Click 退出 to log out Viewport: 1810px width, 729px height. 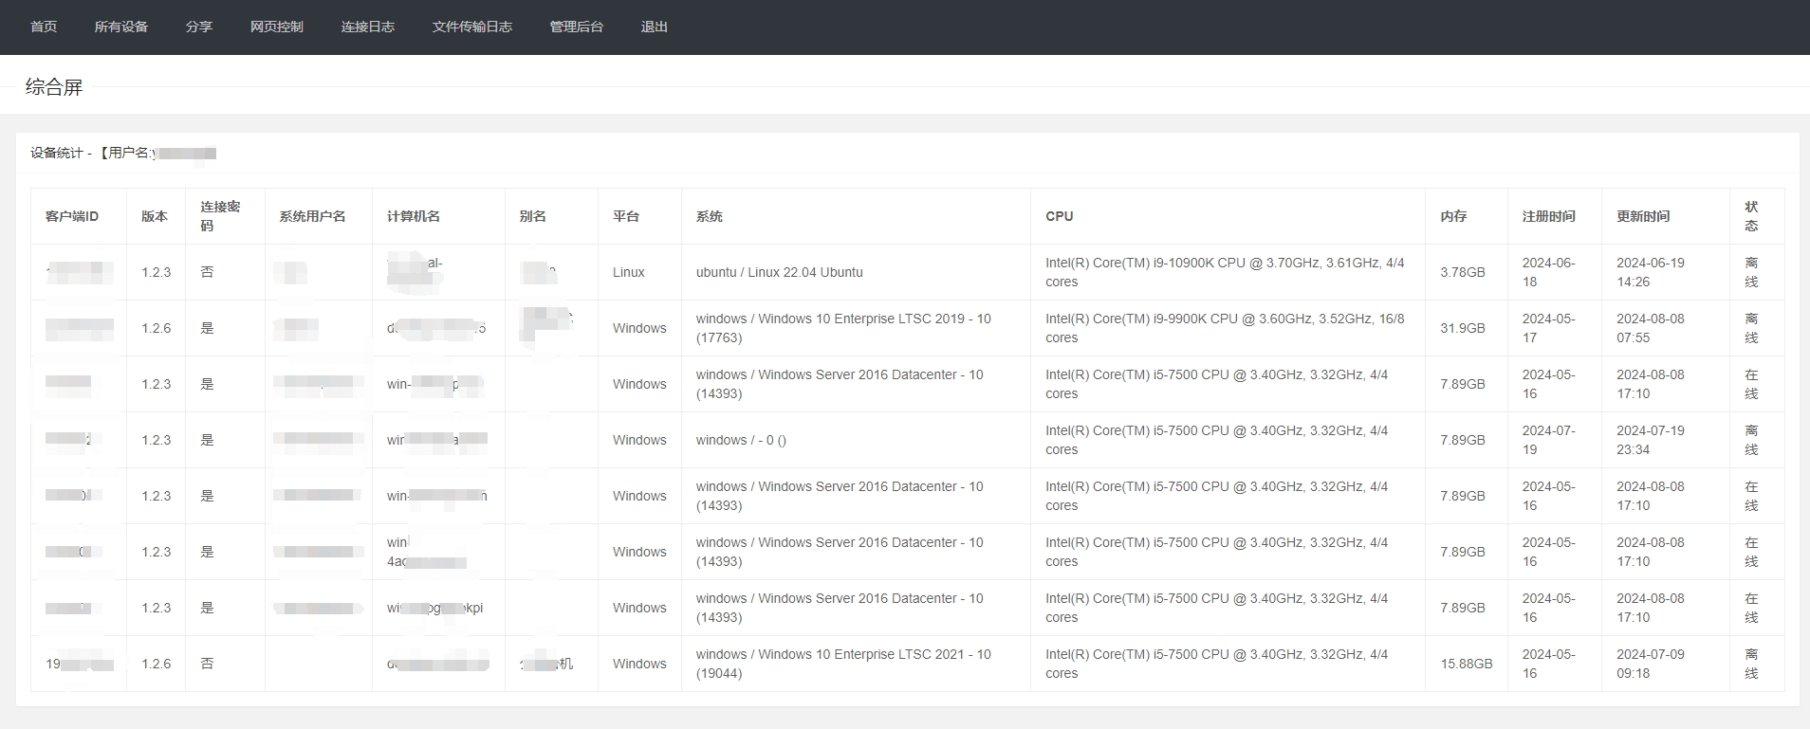tap(654, 27)
